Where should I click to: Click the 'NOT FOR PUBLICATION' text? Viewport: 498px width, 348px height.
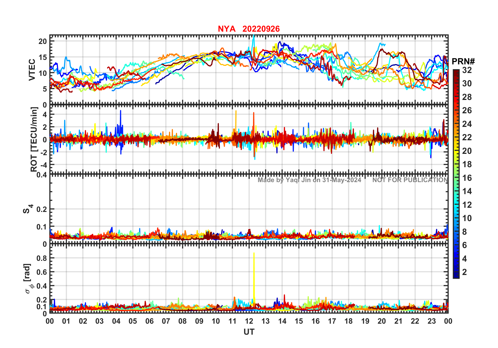[410, 180]
